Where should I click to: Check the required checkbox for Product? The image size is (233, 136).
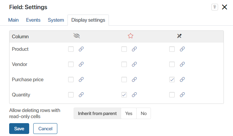[124, 49]
